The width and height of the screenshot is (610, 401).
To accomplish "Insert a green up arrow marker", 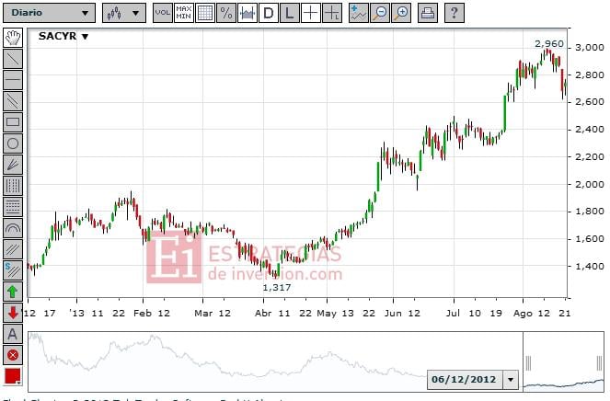I will [x=13, y=291].
